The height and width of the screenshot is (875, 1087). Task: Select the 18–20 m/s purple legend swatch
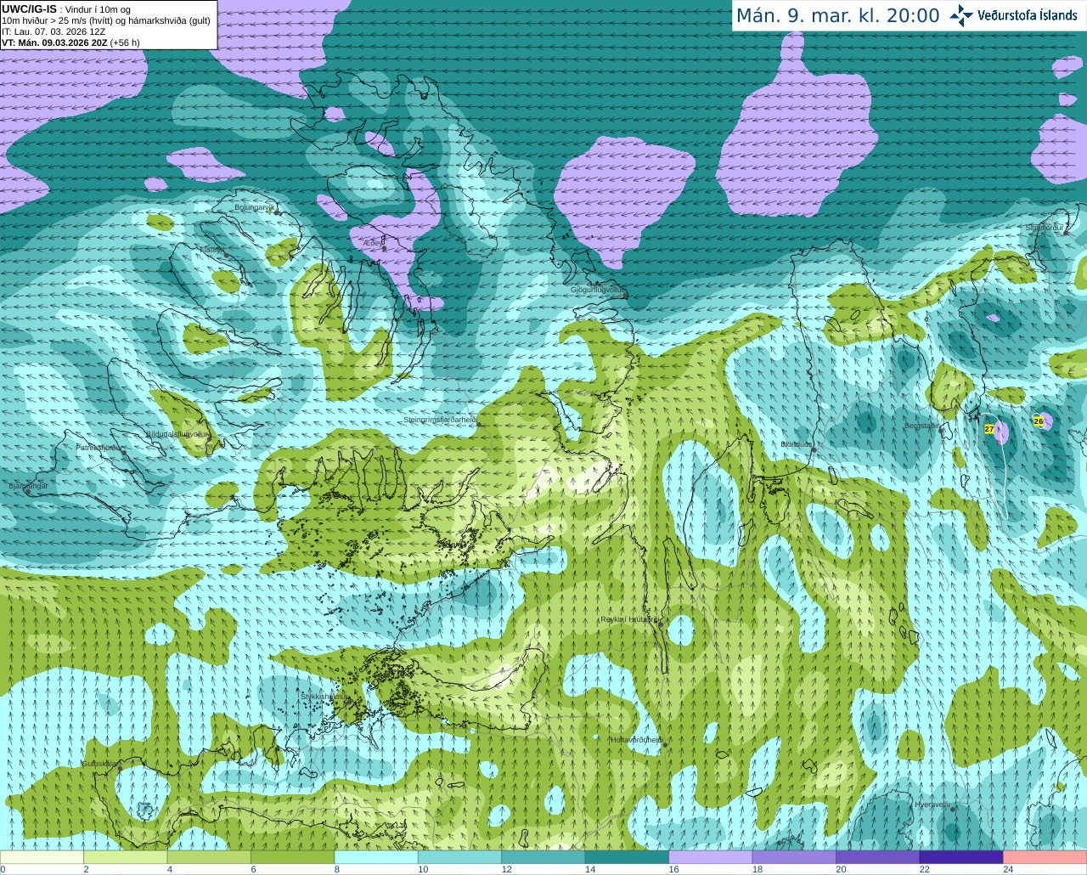(x=794, y=857)
